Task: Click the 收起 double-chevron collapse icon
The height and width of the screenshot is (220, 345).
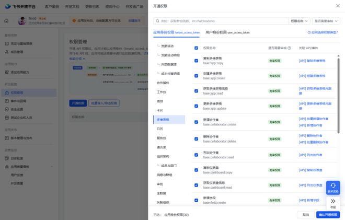Action: (x=333, y=203)
